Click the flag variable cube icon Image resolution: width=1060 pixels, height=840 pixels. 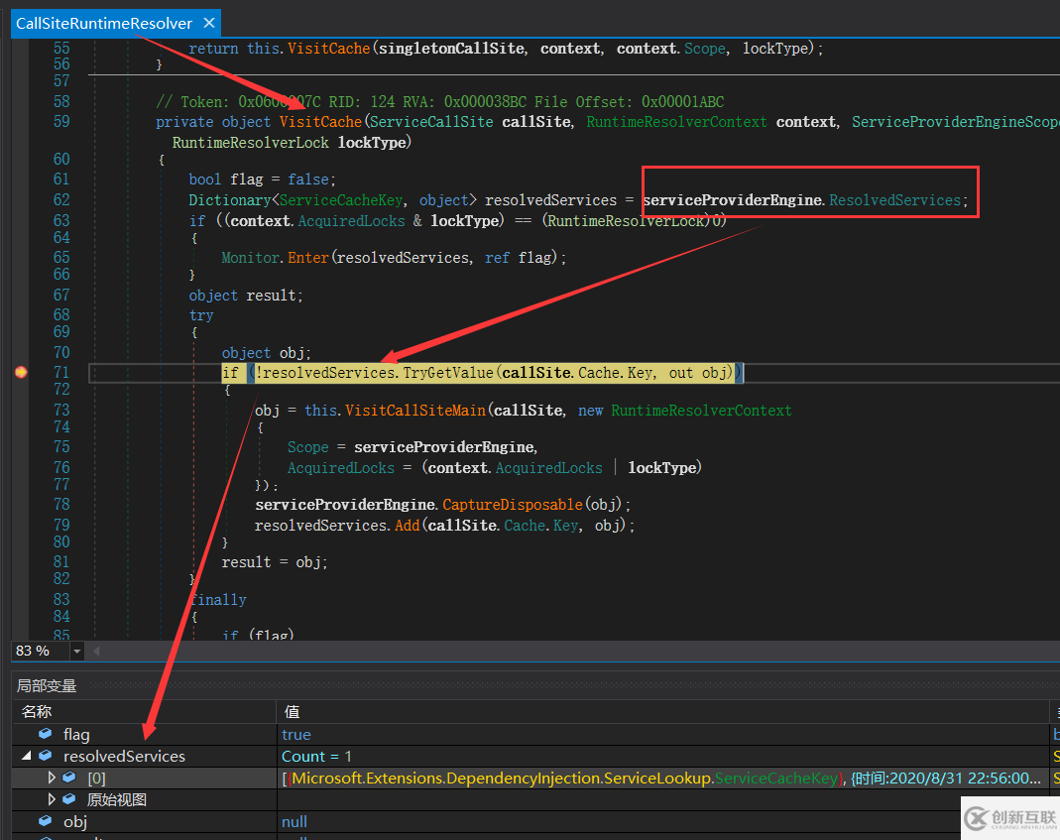click(x=46, y=734)
